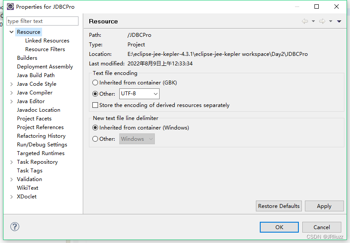Open the Linked Resources page
Viewport: 350px width, 243px height.
click(x=47, y=41)
